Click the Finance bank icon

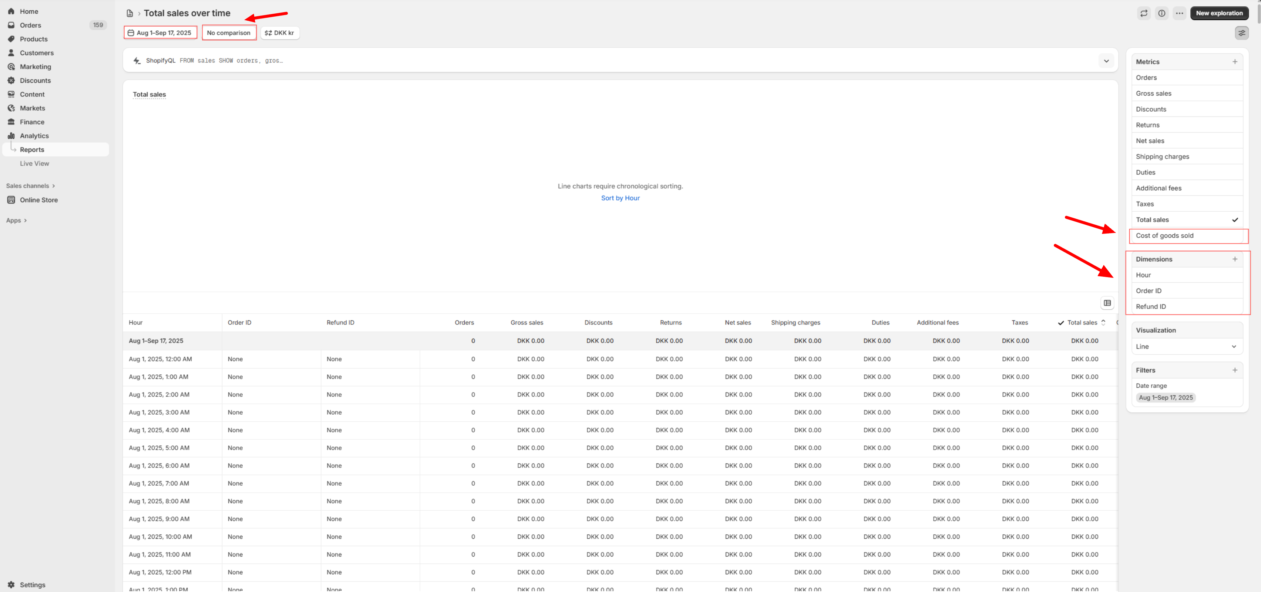pos(11,122)
